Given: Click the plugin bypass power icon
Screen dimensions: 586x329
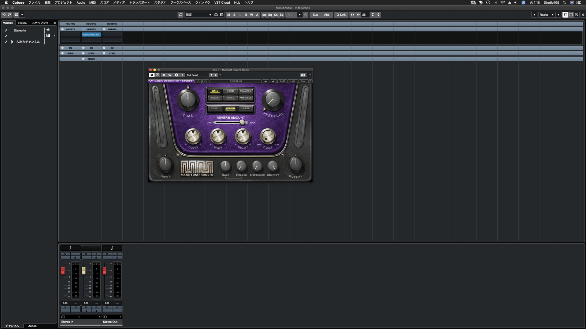Looking at the screenshot, I should coord(152,75).
